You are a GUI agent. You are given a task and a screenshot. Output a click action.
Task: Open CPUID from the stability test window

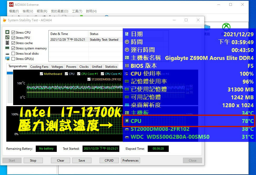(109, 161)
